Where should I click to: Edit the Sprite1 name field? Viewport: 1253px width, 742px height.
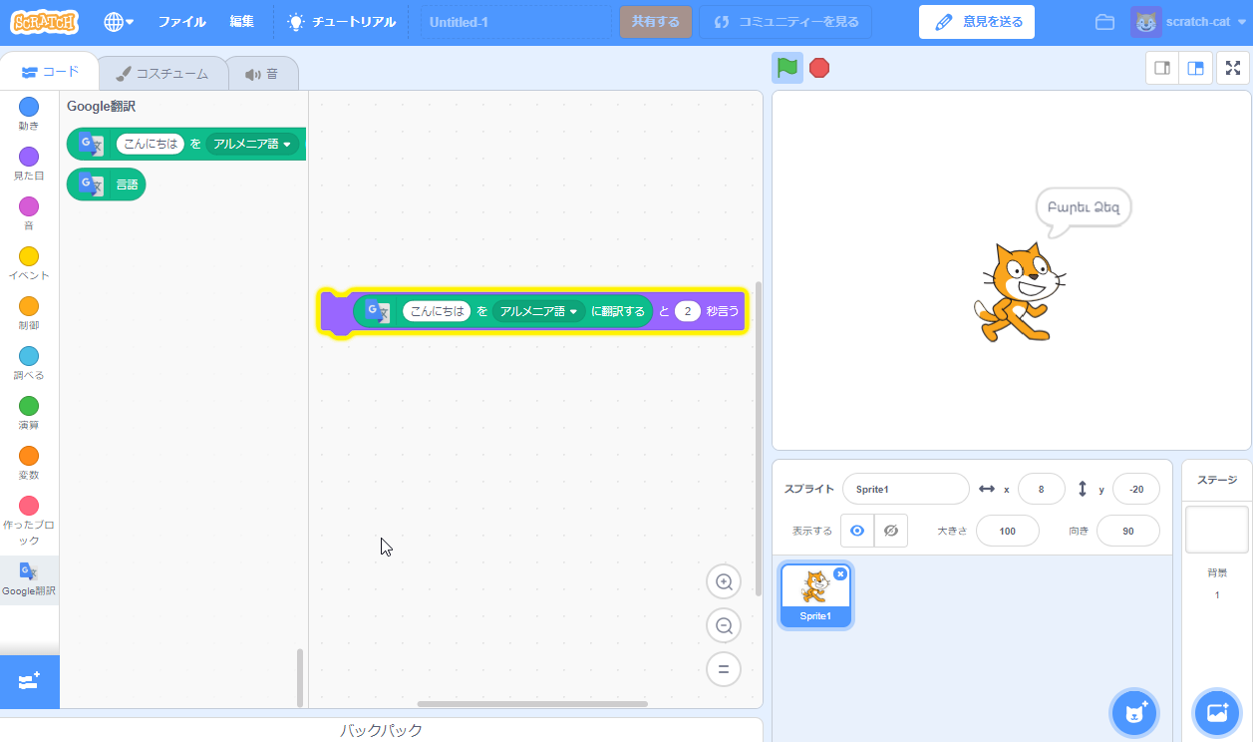pyautogui.click(x=905, y=489)
